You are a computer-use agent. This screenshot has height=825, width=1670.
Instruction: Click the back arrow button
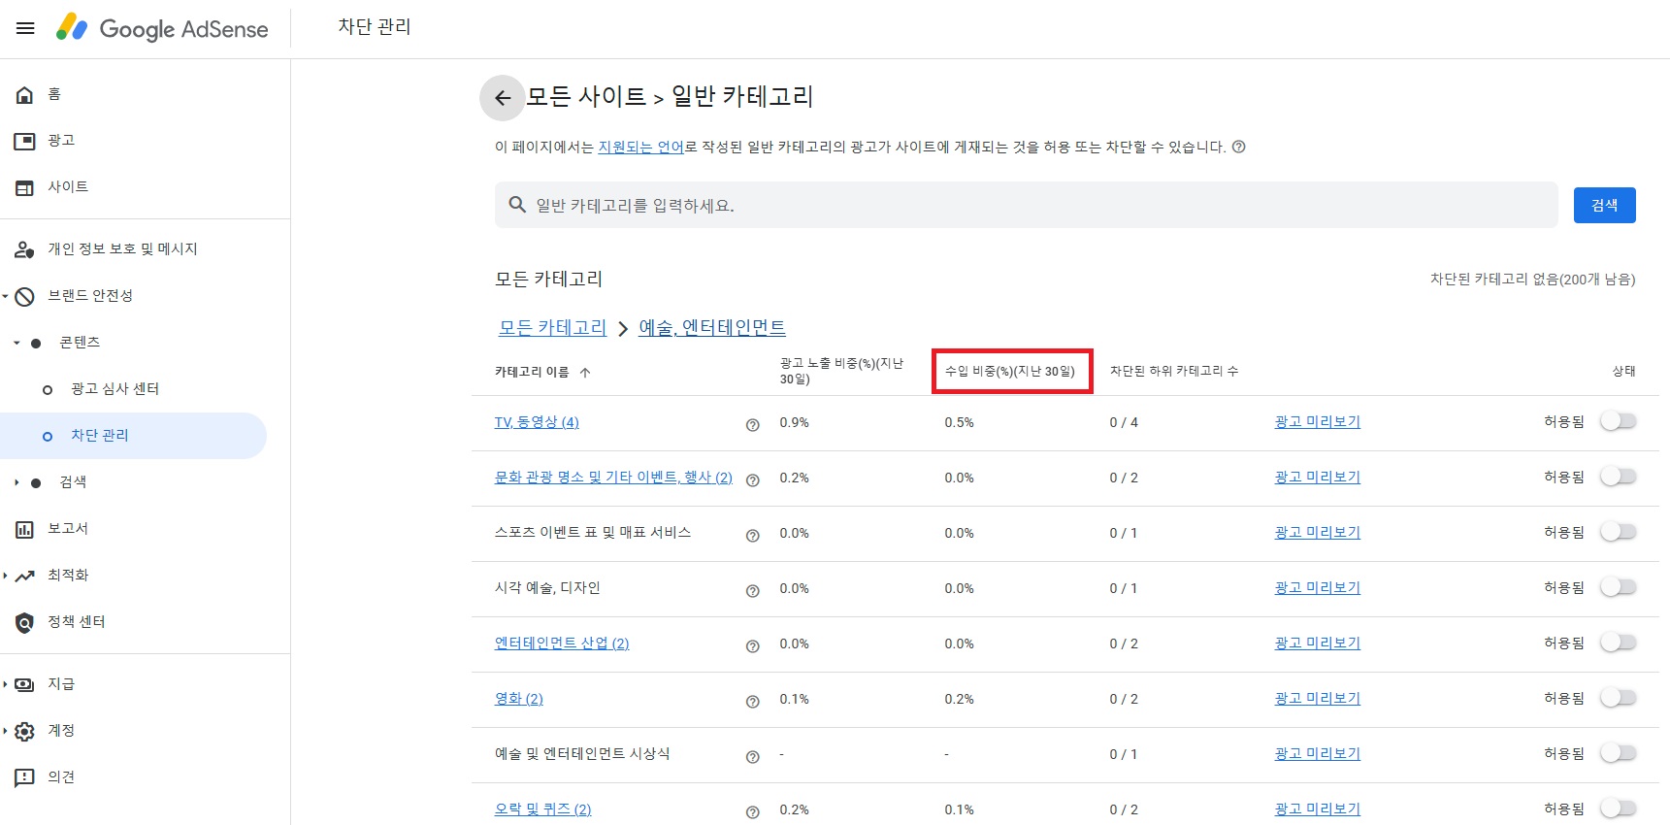[x=503, y=97]
